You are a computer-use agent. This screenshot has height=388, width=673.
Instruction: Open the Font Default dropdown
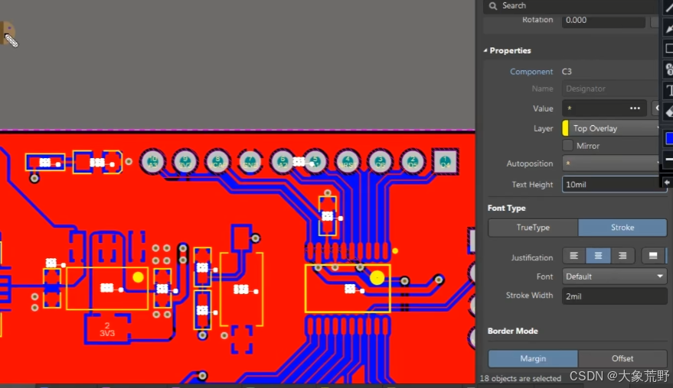pyautogui.click(x=614, y=276)
